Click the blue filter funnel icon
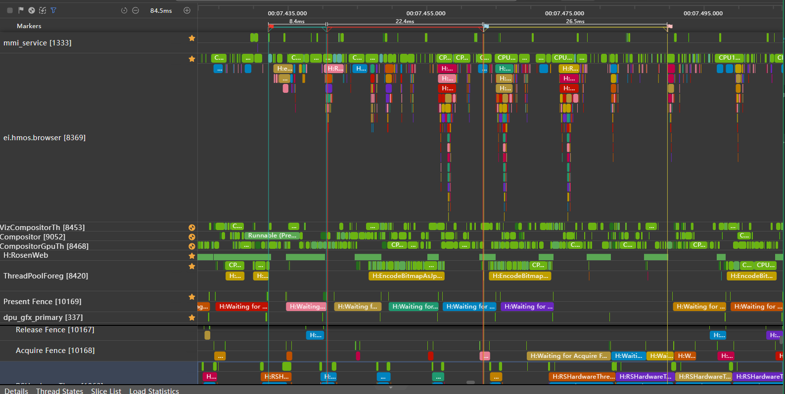Image resolution: width=785 pixels, height=394 pixels. pyautogui.click(x=53, y=10)
